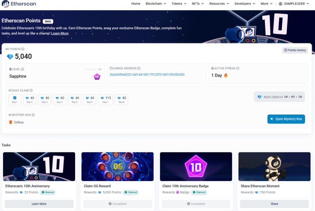Click Claimed badge on 20 Points reward

(48, 192)
